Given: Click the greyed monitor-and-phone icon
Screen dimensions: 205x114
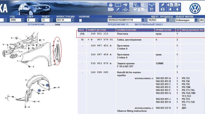Looking at the screenshot, I should pyautogui.click(x=137, y=9).
